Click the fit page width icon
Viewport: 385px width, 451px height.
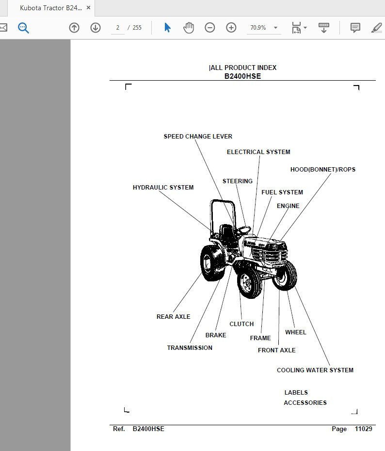tap(296, 28)
